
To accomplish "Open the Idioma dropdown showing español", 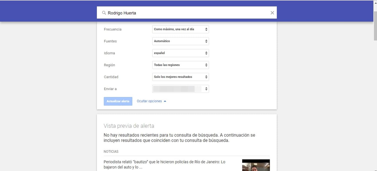I will point(180,53).
